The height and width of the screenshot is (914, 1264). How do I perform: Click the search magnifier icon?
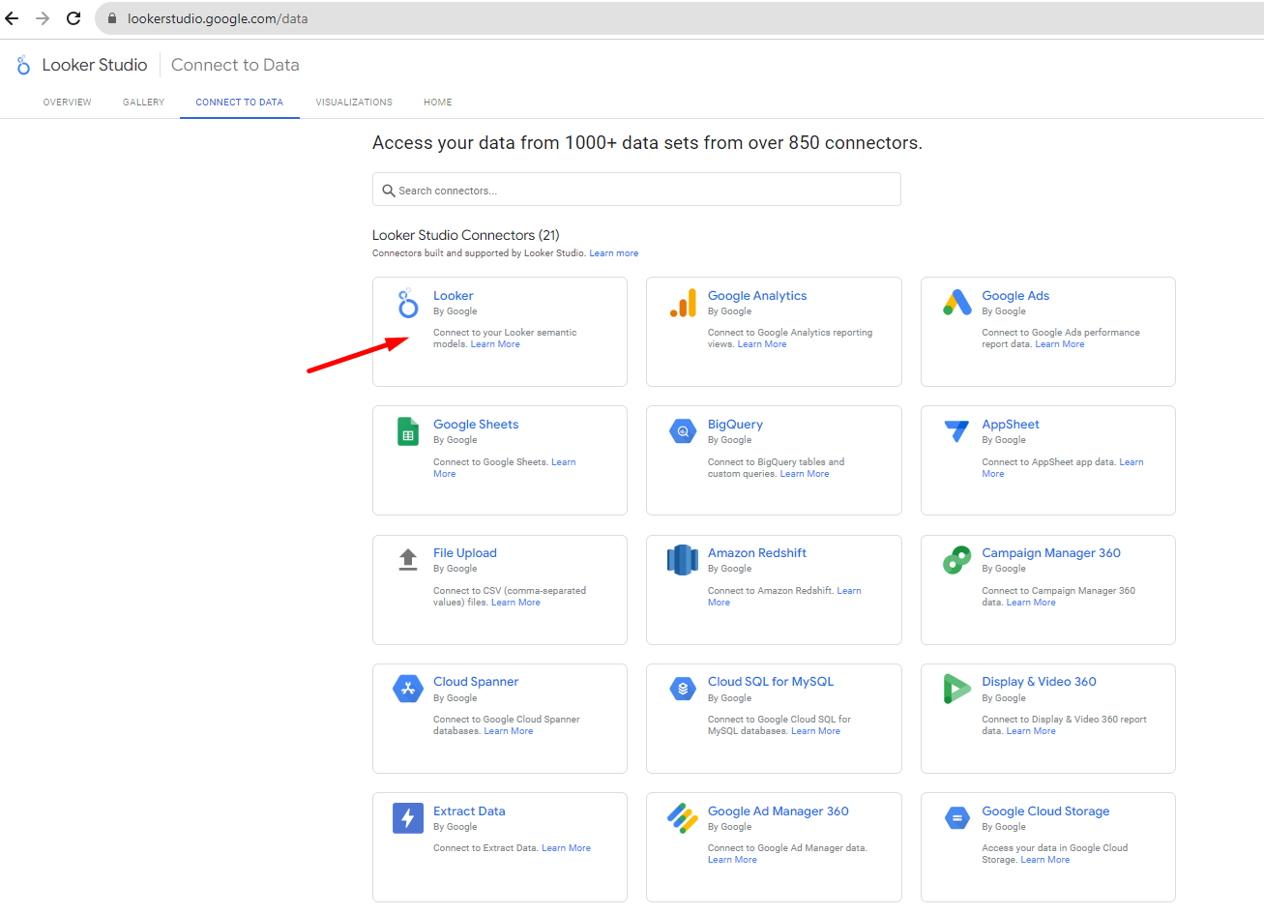tap(389, 191)
